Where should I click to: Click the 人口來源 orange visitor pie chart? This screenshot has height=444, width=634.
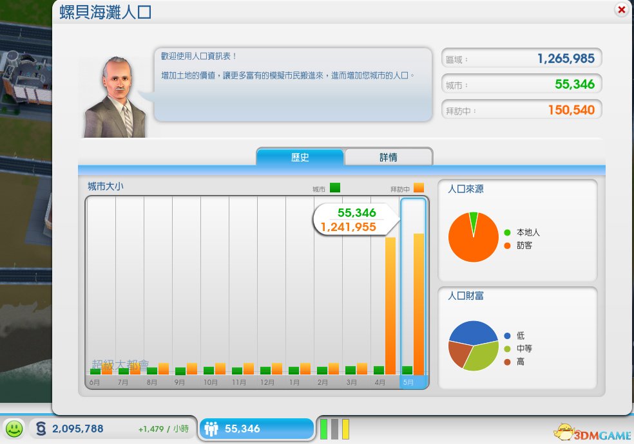tap(474, 237)
